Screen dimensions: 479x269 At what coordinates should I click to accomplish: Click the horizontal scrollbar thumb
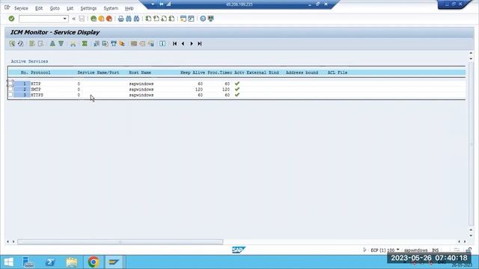pos(120,242)
